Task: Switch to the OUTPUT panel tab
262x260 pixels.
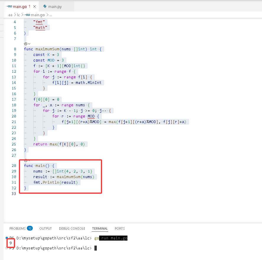Action: point(45,228)
